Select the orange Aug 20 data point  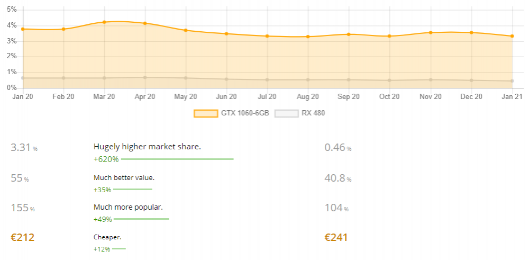(308, 37)
